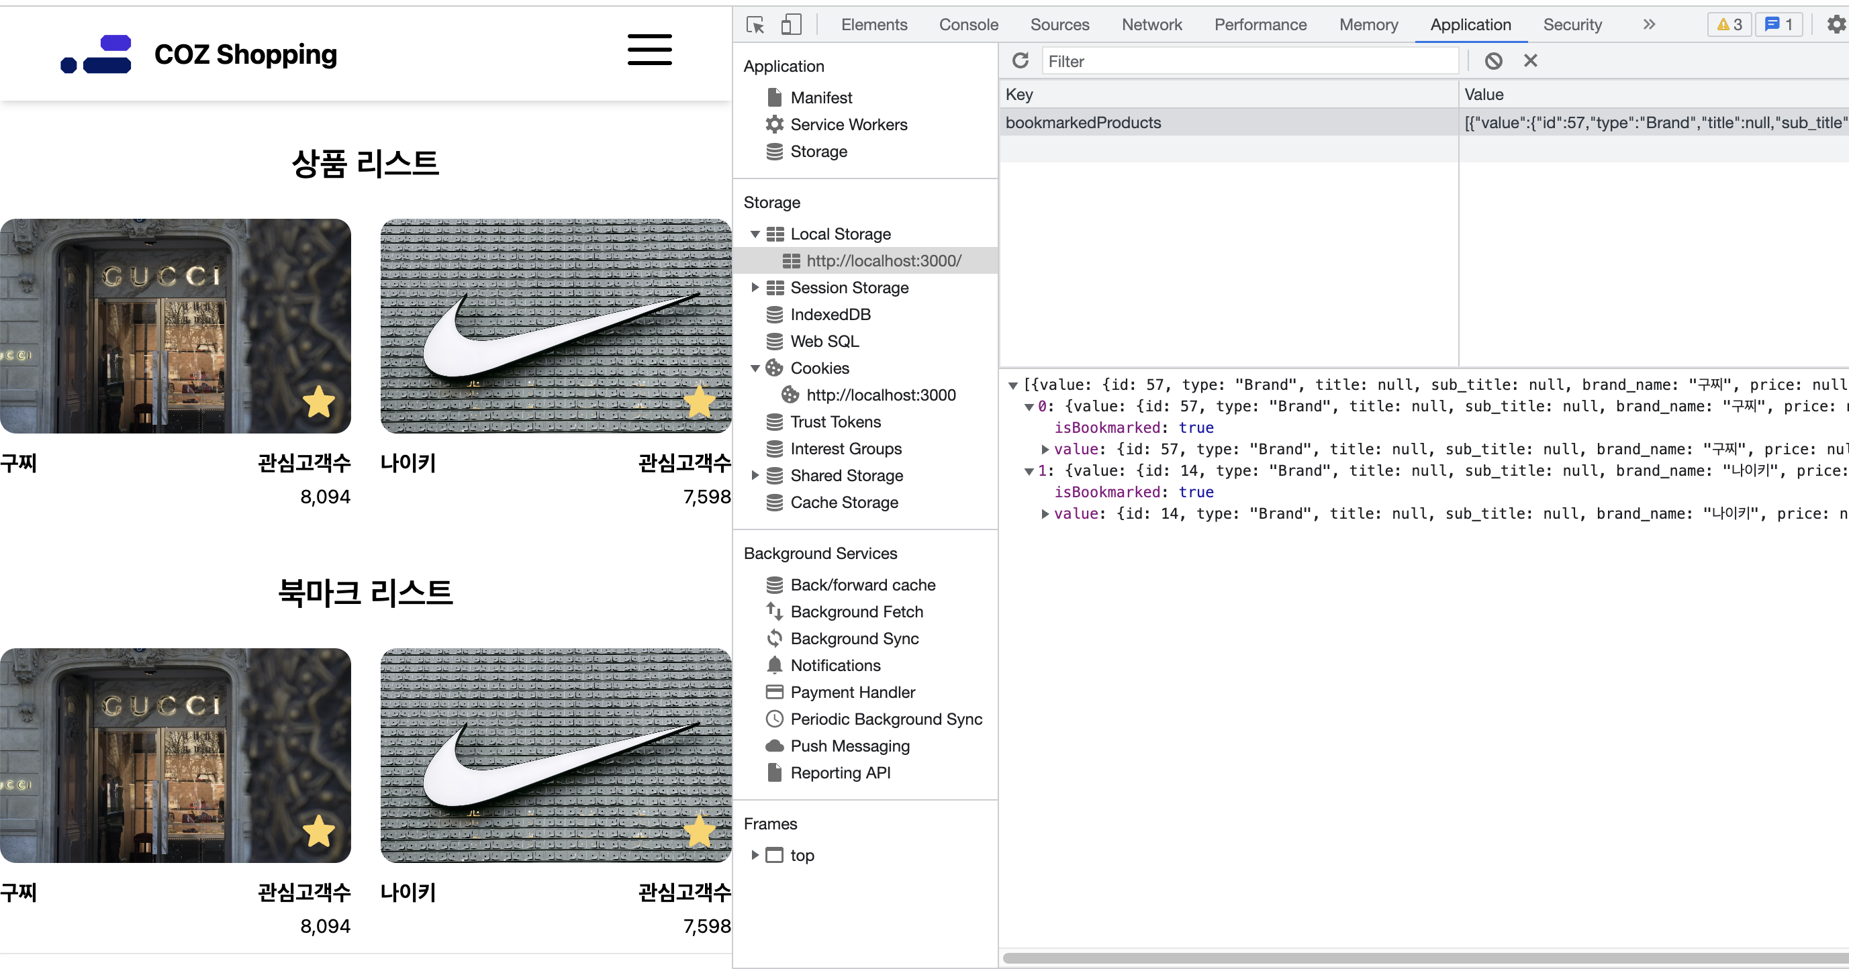Open the Storage item under Application
The image size is (1849, 969).
[818, 152]
